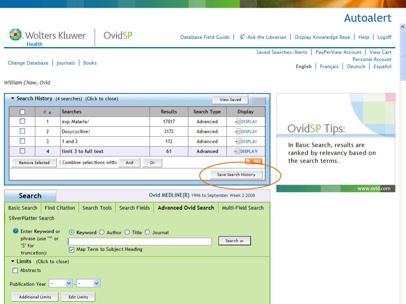Collapse the Search History panel triangle

point(12,98)
